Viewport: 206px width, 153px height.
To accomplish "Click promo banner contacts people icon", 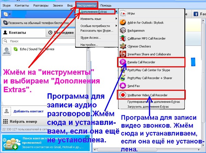I will point(11,144).
